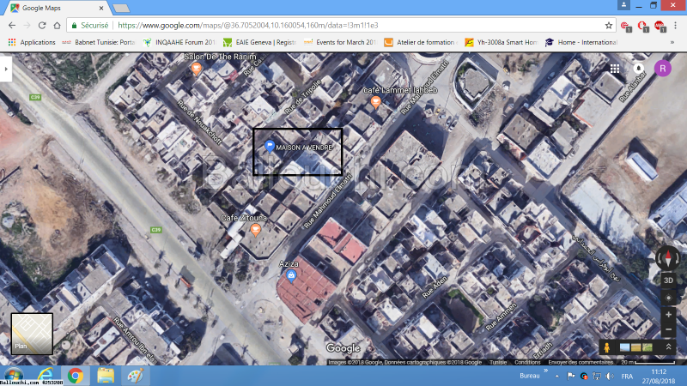Open the first imagery photo thumbnail

pyautogui.click(x=625, y=347)
